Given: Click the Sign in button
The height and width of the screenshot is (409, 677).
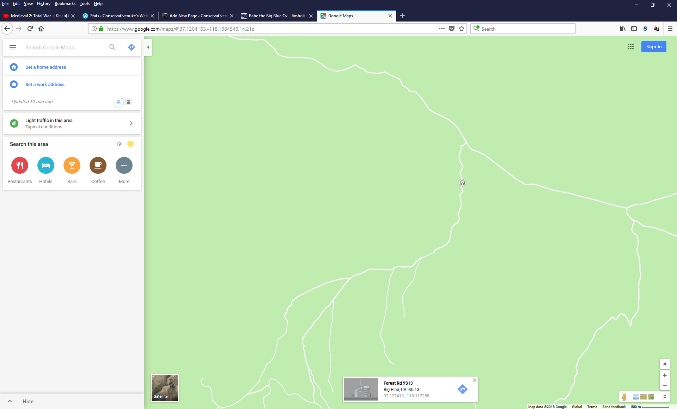Looking at the screenshot, I should pos(654,47).
